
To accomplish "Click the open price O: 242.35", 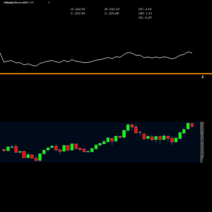I will [78, 9].
